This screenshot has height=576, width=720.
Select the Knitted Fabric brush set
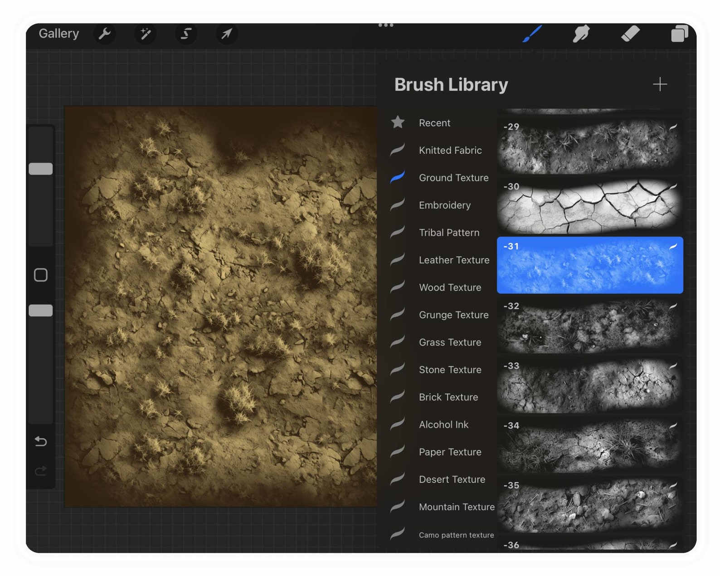pos(450,150)
